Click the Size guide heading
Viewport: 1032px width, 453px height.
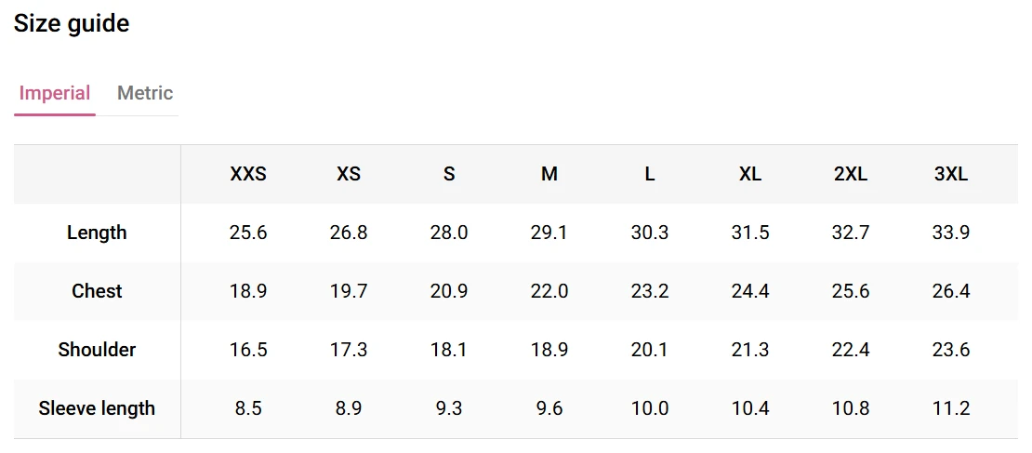(x=72, y=23)
